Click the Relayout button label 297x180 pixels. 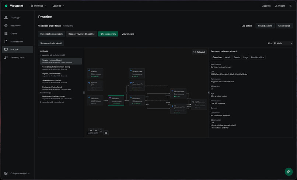point(201,52)
